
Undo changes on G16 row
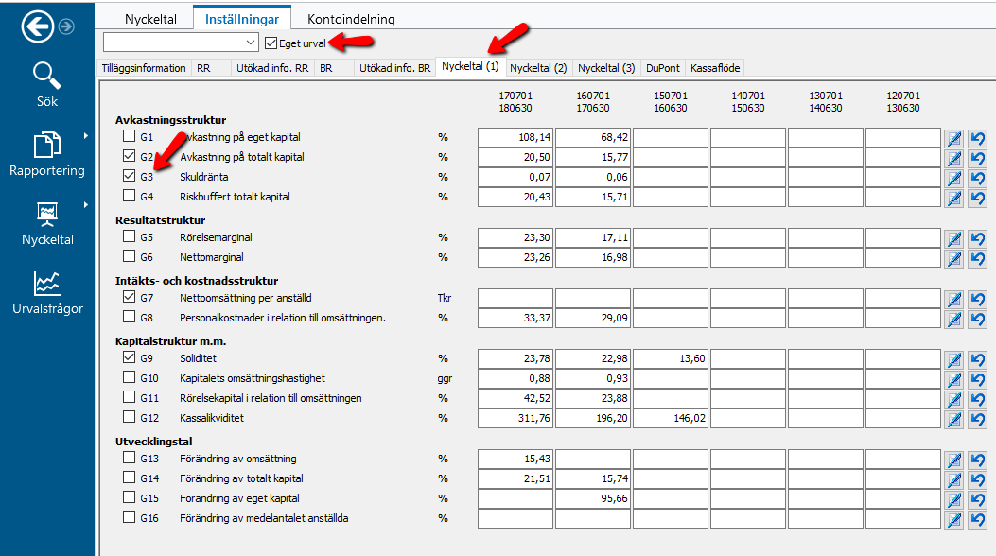(x=978, y=519)
